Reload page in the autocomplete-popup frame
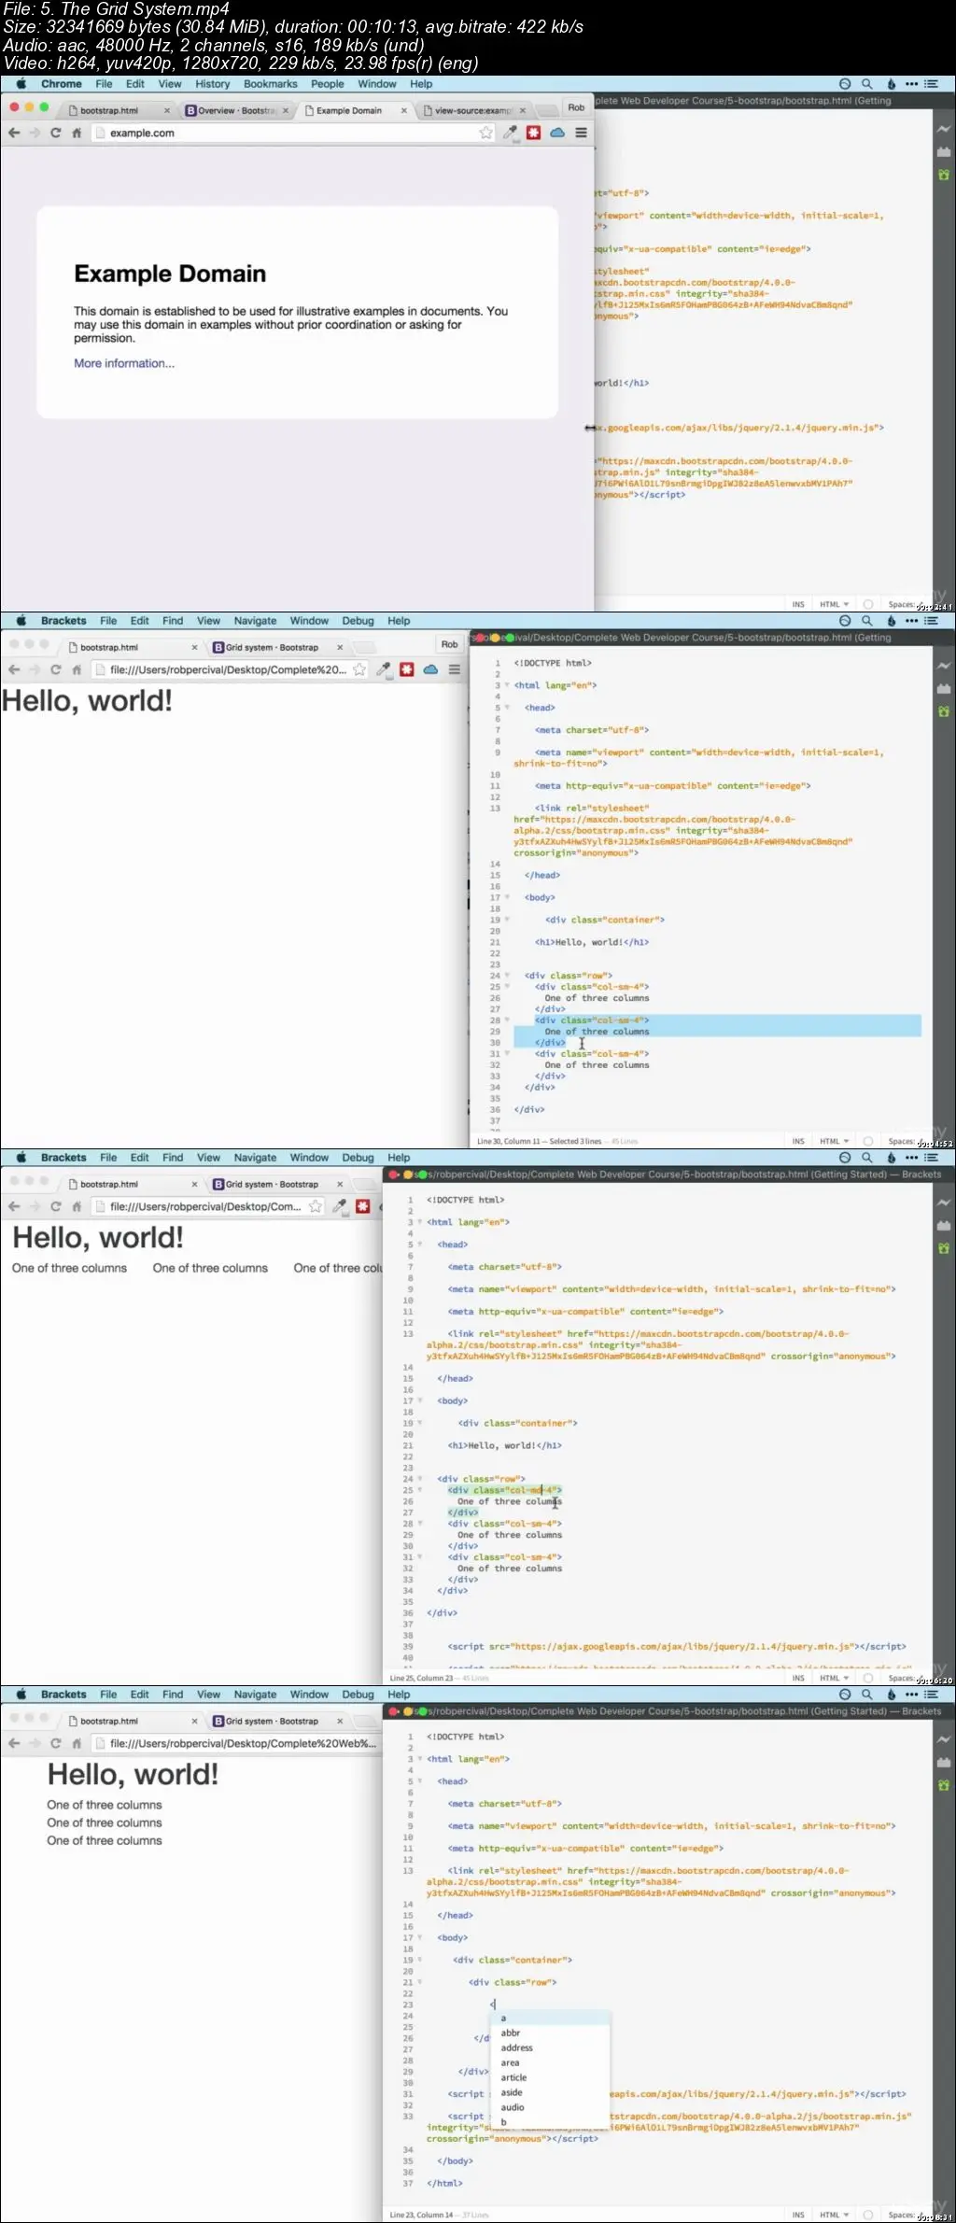This screenshot has height=2223, width=956. point(56,1743)
